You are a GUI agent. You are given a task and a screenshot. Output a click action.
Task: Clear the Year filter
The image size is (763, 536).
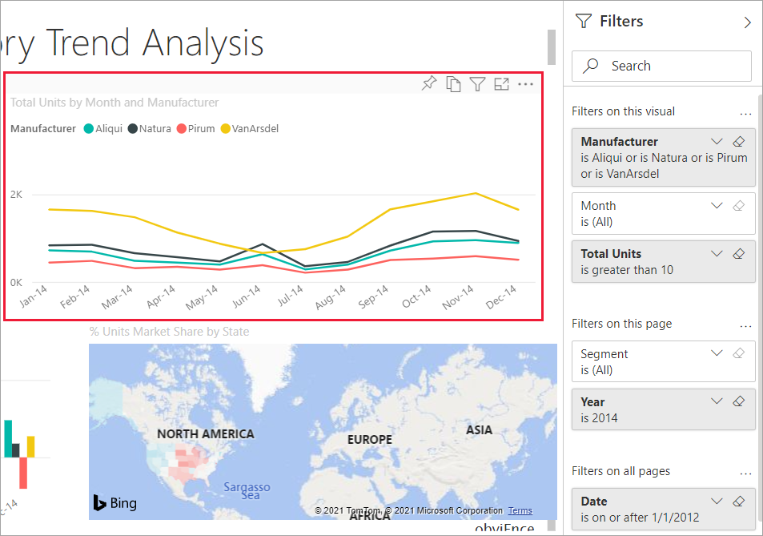coord(739,402)
